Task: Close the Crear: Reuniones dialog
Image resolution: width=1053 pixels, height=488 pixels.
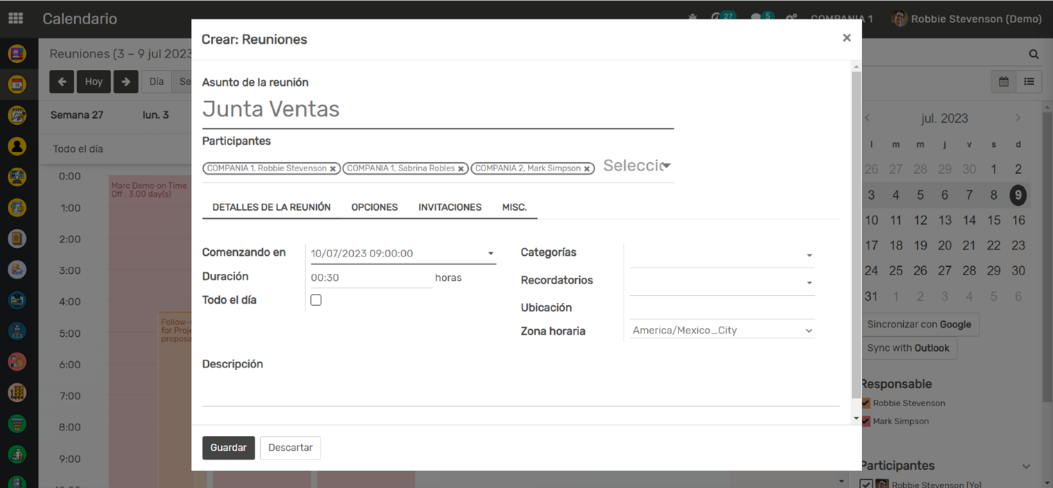Action: pos(846,38)
